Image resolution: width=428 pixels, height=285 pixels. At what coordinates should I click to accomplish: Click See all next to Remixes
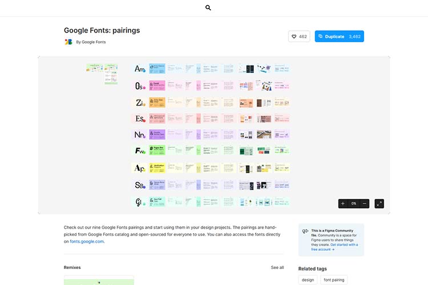277,267
